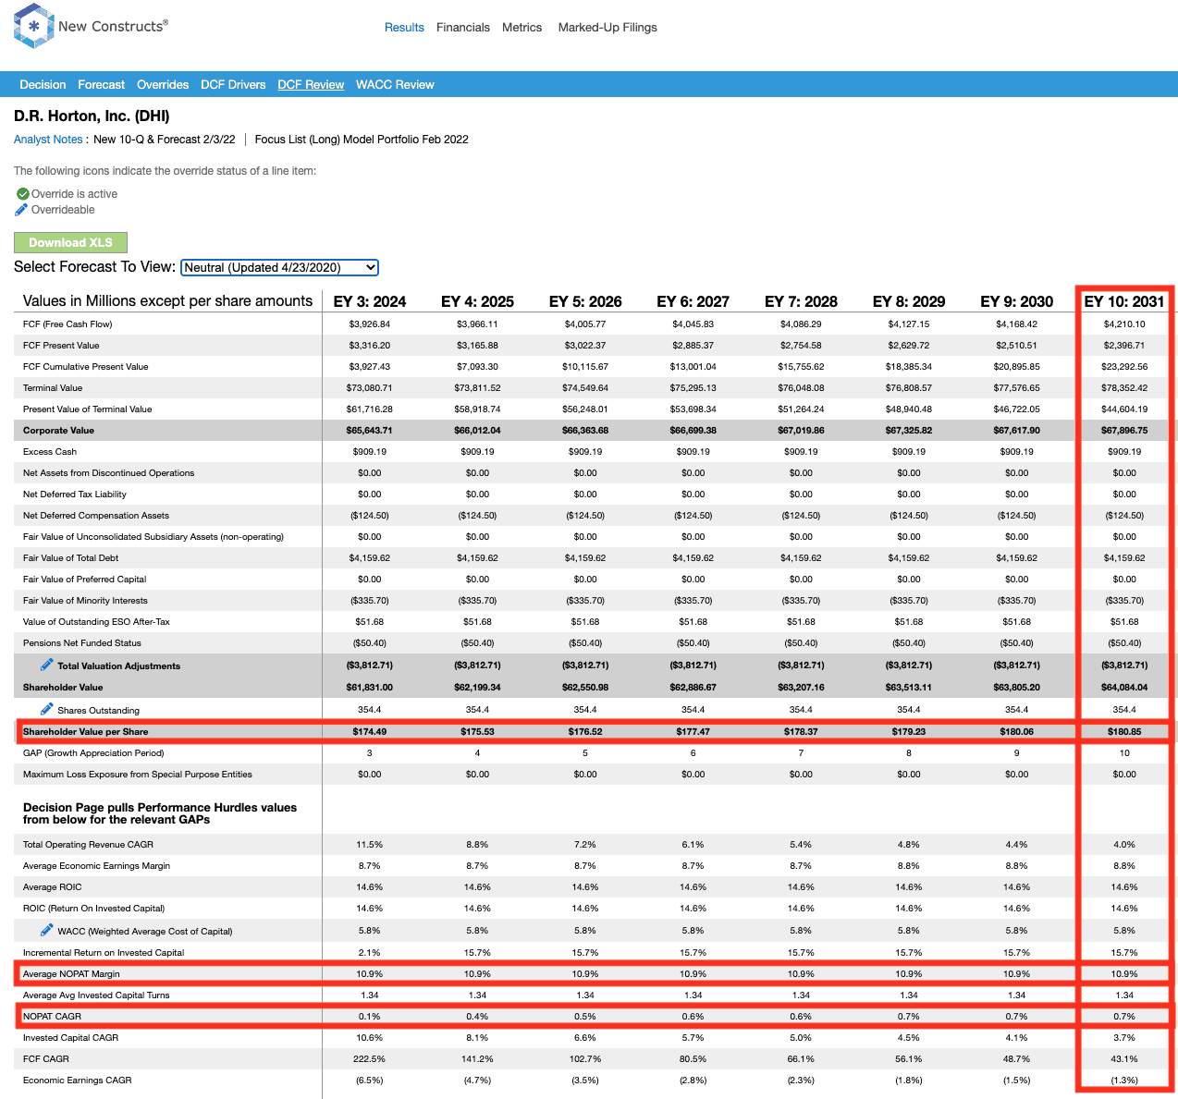Open the Results top menu
Screen dimensions: 1178x1099
(x=404, y=28)
